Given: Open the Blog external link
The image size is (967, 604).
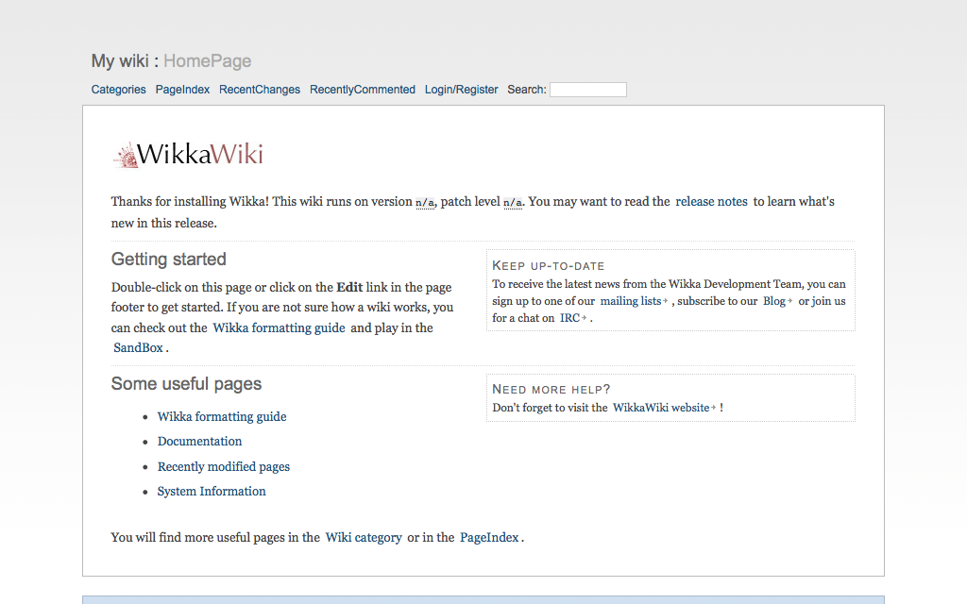Looking at the screenshot, I should (774, 301).
